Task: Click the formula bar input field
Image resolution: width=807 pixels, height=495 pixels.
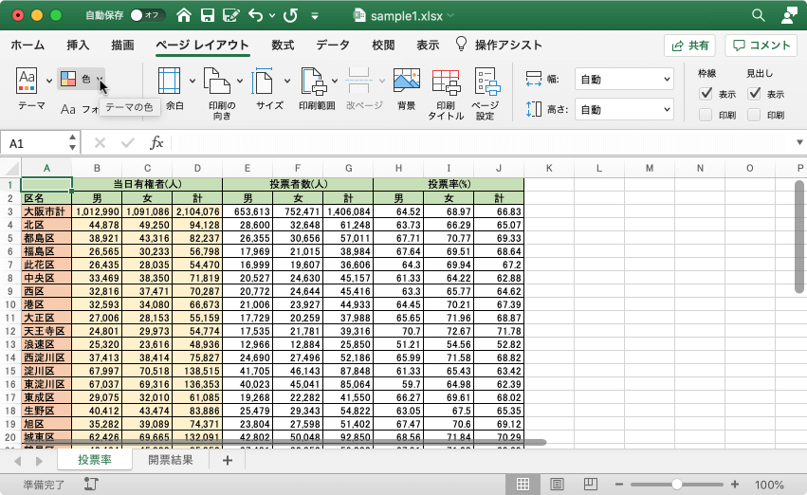Action: [481, 142]
